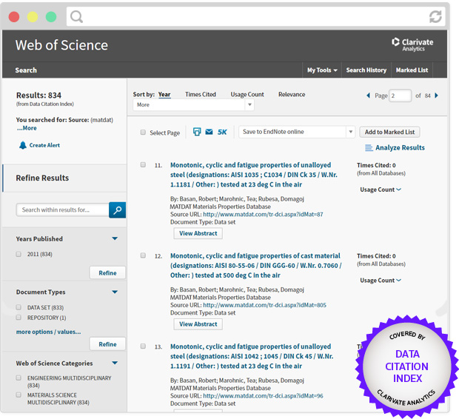Image resolution: width=459 pixels, height=419 pixels.
Task: Click the Refine Results heading
Action: (x=42, y=178)
